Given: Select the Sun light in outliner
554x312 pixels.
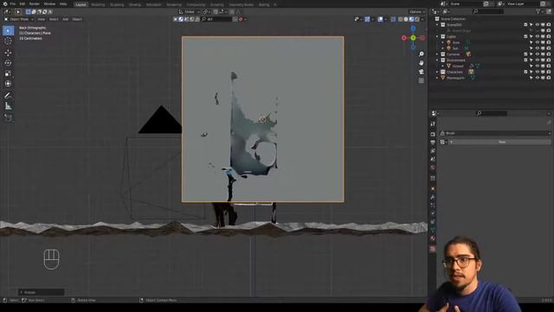Looking at the screenshot, I should click(456, 49).
